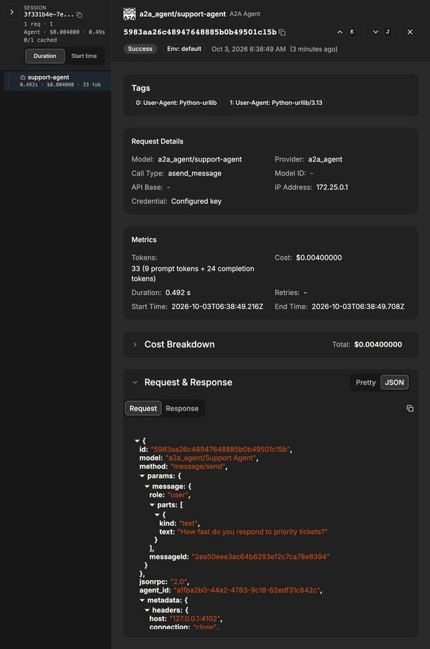Switch the view to JSON format
This screenshot has height=649, width=430.
coord(394,382)
